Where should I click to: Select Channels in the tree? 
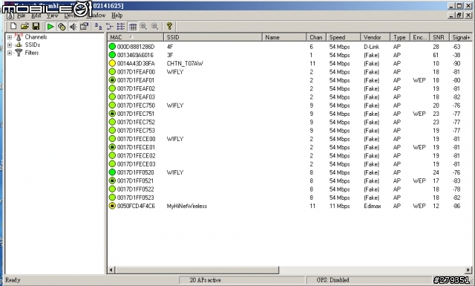[x=36, y=37]
